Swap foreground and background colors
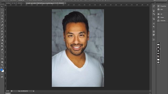Viewport: 168px width, 94px height. [3, 67]
